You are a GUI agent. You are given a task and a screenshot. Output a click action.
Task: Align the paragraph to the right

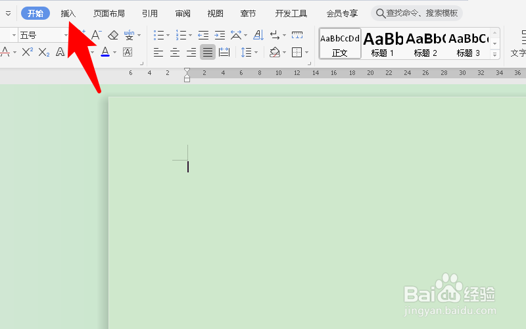[191, 52]
